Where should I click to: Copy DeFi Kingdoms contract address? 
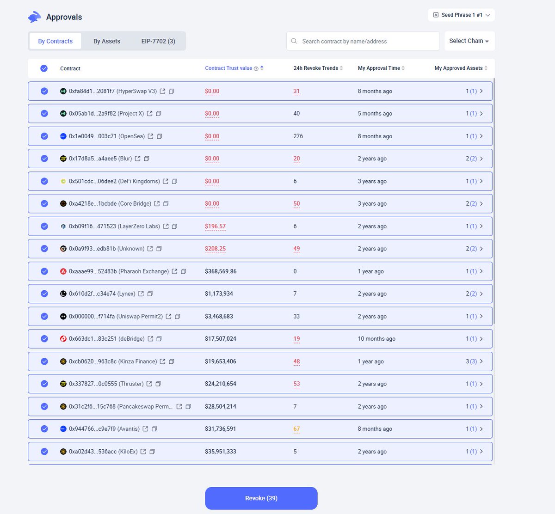[x=174, y=181]
